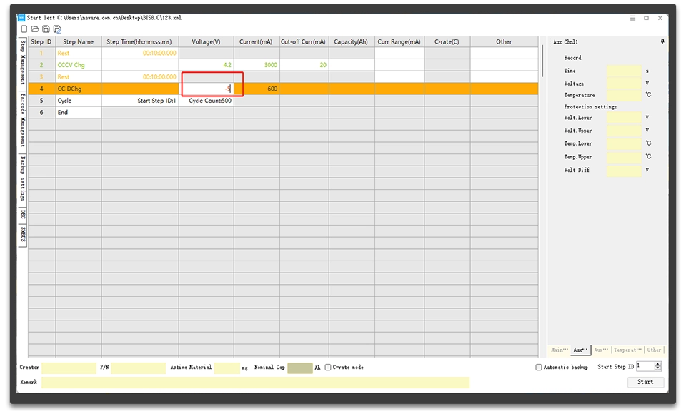Click the Start Step ID:1 cell
Image resolution: width=686 pixels, height=414 pixels.
140,100
